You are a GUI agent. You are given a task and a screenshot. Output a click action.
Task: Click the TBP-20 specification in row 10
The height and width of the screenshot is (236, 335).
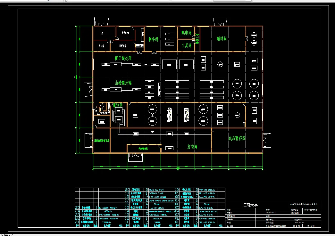pyautogui.click(x=207, y=190)
